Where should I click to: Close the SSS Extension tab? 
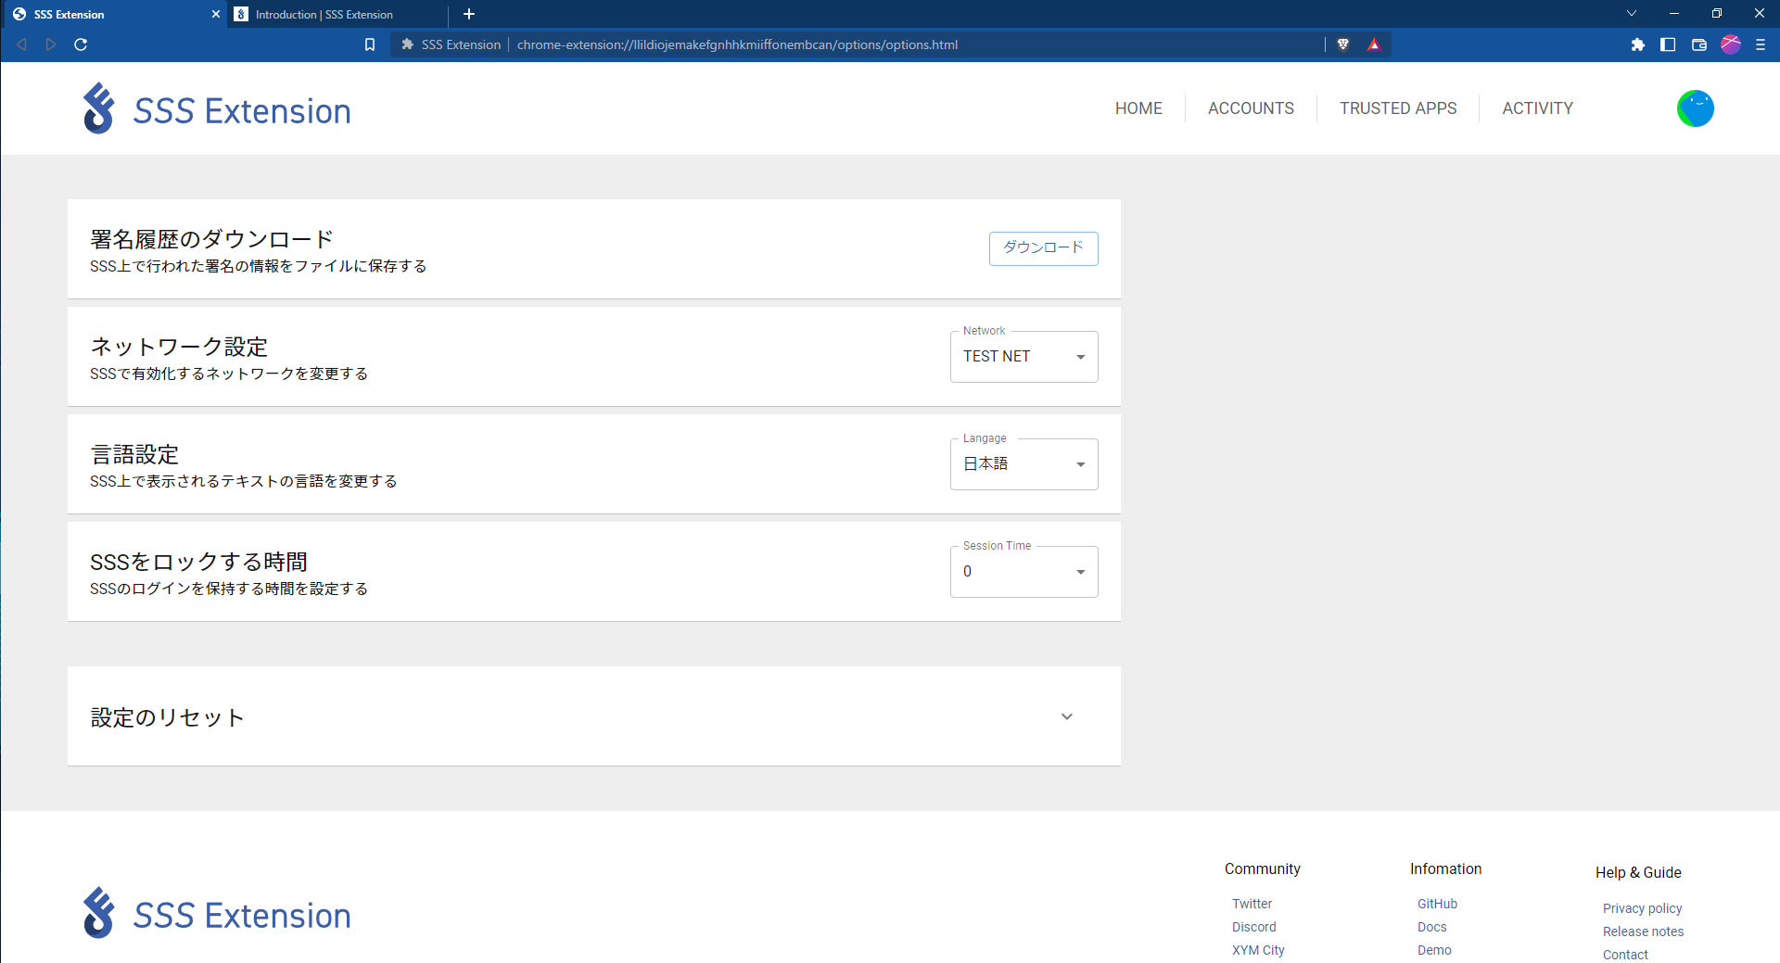216,14
